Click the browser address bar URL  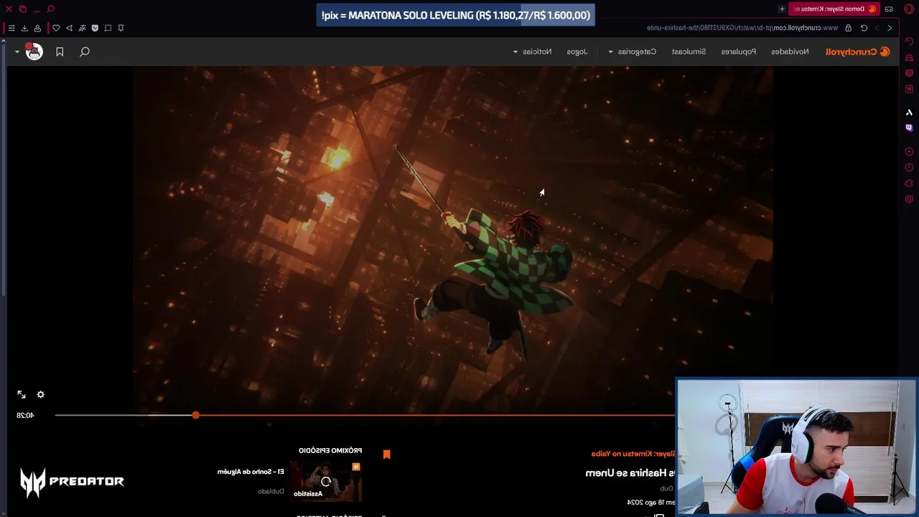742,28
